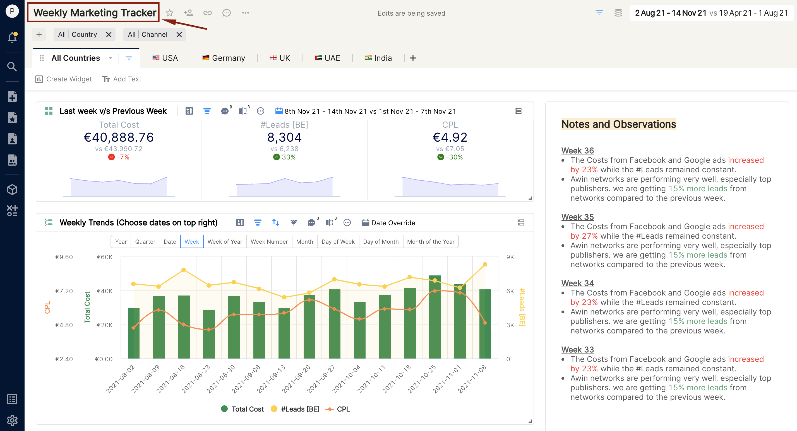This screenshot has height=431, width=797.
Task: Star the Weekly Marketing Tracker dashboard
Action: (170, 13)
